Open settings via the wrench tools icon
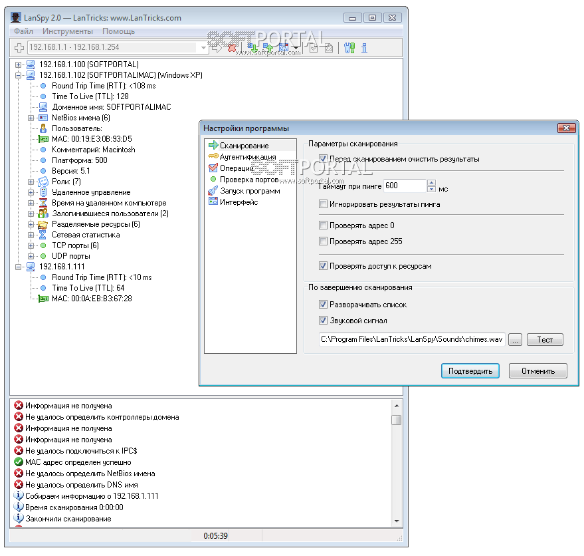 (x=349, y=48)
